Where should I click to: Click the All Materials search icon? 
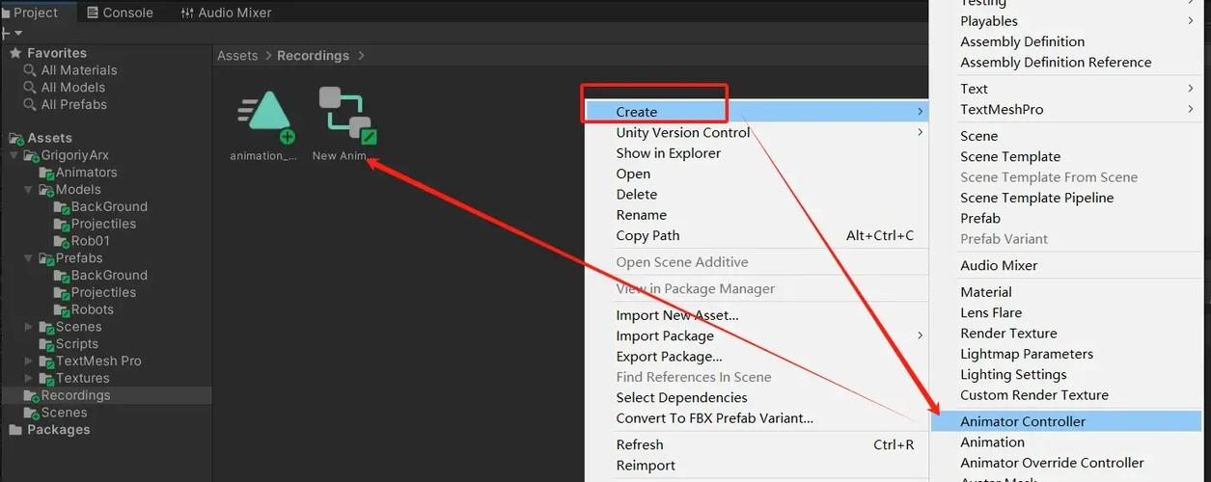point(30,70)
